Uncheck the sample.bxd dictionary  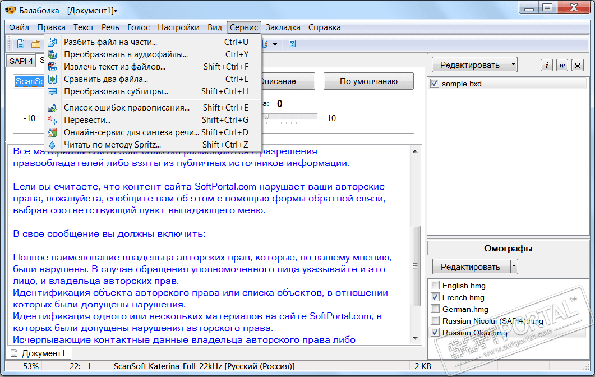(435, 83)
